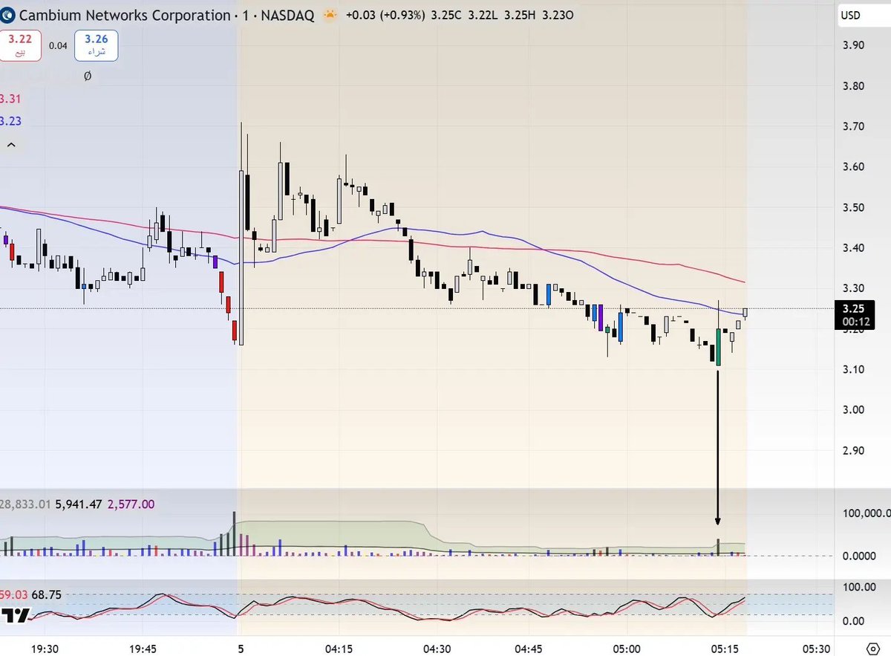Click the TradingView logo beside the stochastic pane
891x656 pixels.
click(x=15, y=616)
